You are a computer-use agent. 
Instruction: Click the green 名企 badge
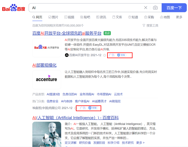tap(107, 33)
